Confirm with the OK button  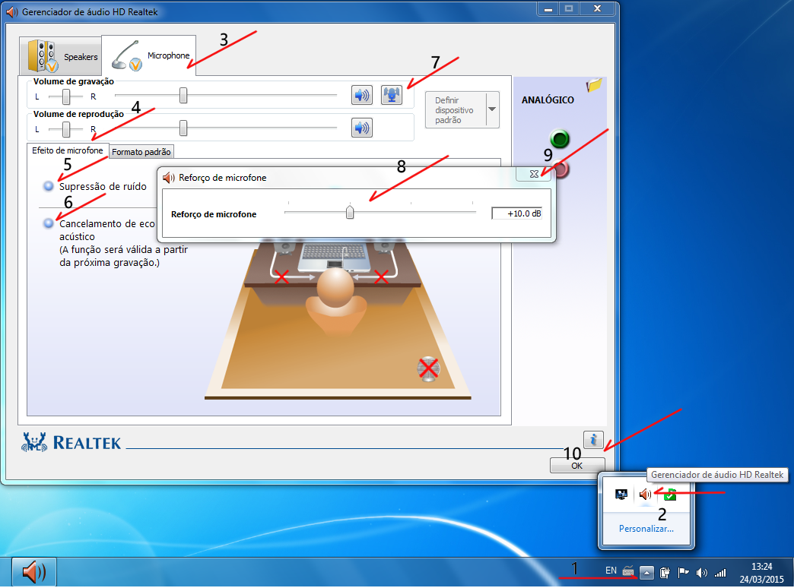(x=577, y=466)
